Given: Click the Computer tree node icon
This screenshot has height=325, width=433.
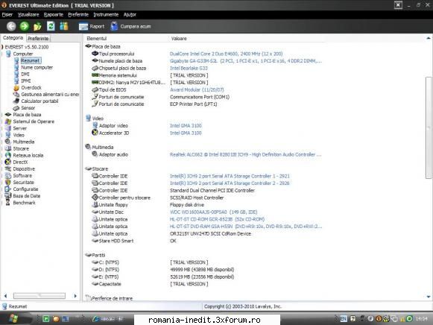Looking at the screenshot, I should [x=8, y=54].
